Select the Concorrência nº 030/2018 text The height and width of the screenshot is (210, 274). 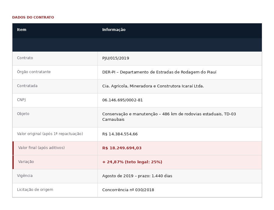(x=128, y=190)
